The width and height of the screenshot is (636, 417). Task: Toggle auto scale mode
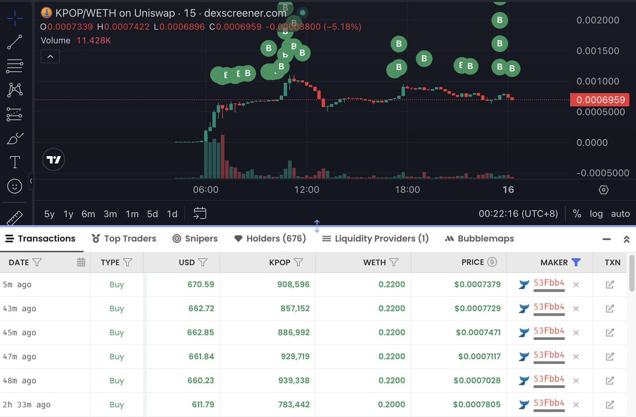620,214
